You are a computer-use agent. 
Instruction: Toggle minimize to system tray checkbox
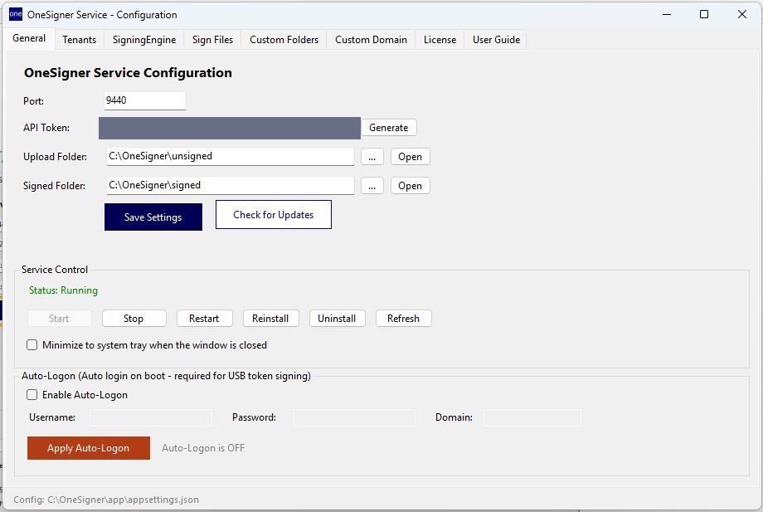pos(32,345)
